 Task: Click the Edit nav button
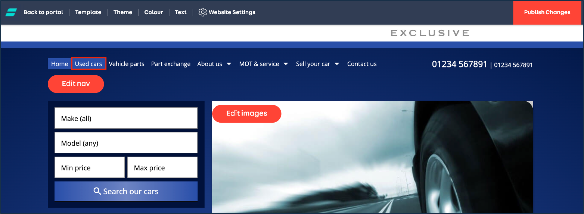pos(76,84)
